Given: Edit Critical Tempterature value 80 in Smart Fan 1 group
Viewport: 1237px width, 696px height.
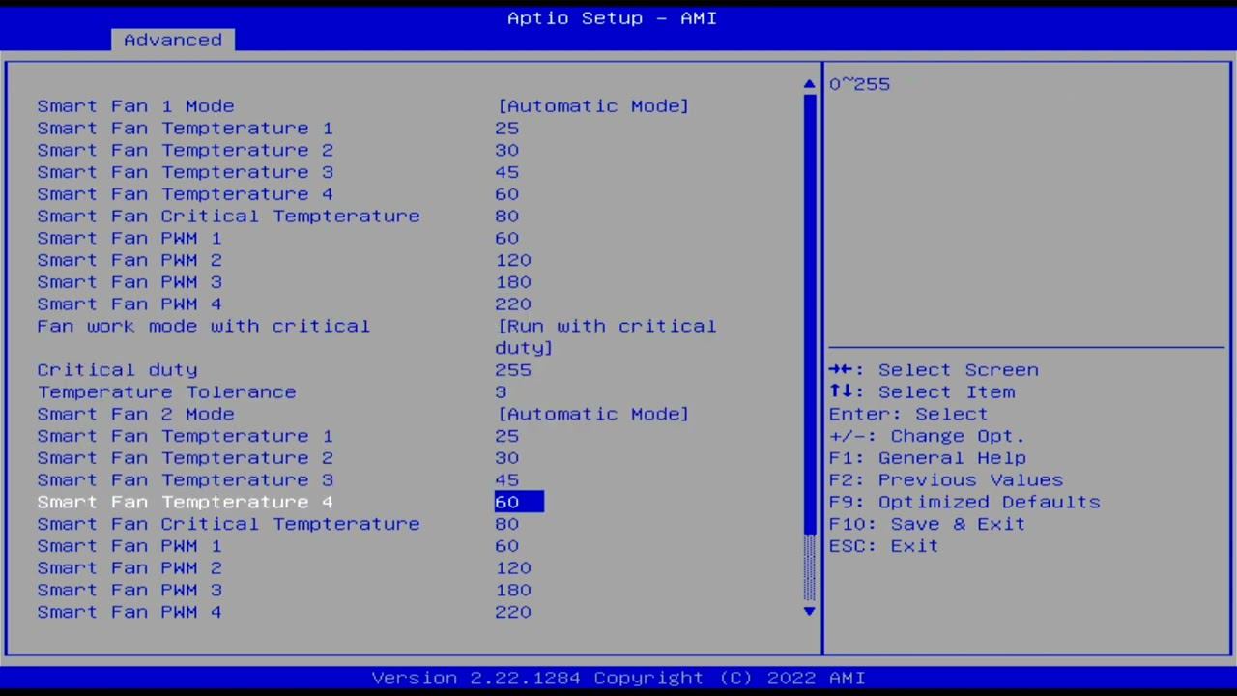Looking at the screenshot, I should (507, 217).
